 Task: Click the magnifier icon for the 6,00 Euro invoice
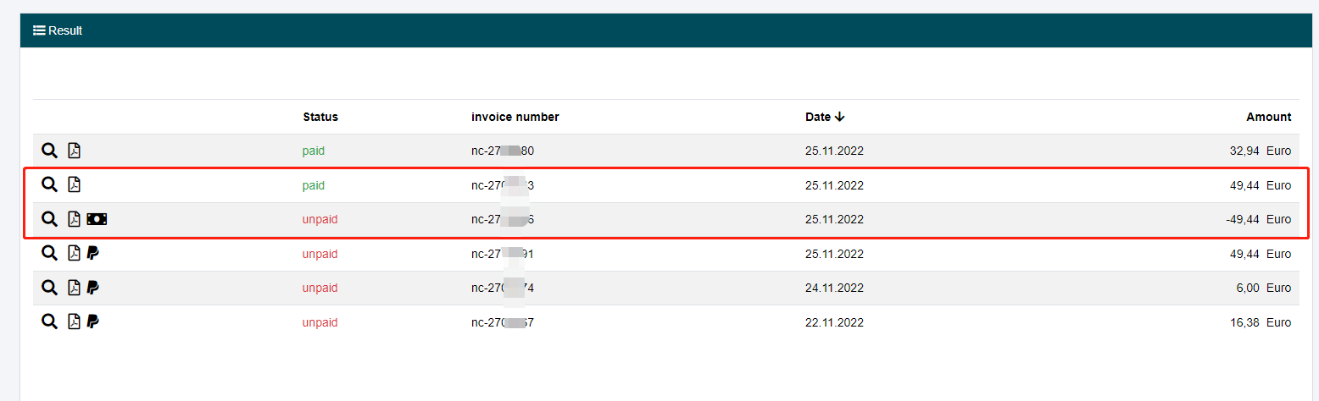click(x=50, y=288)
